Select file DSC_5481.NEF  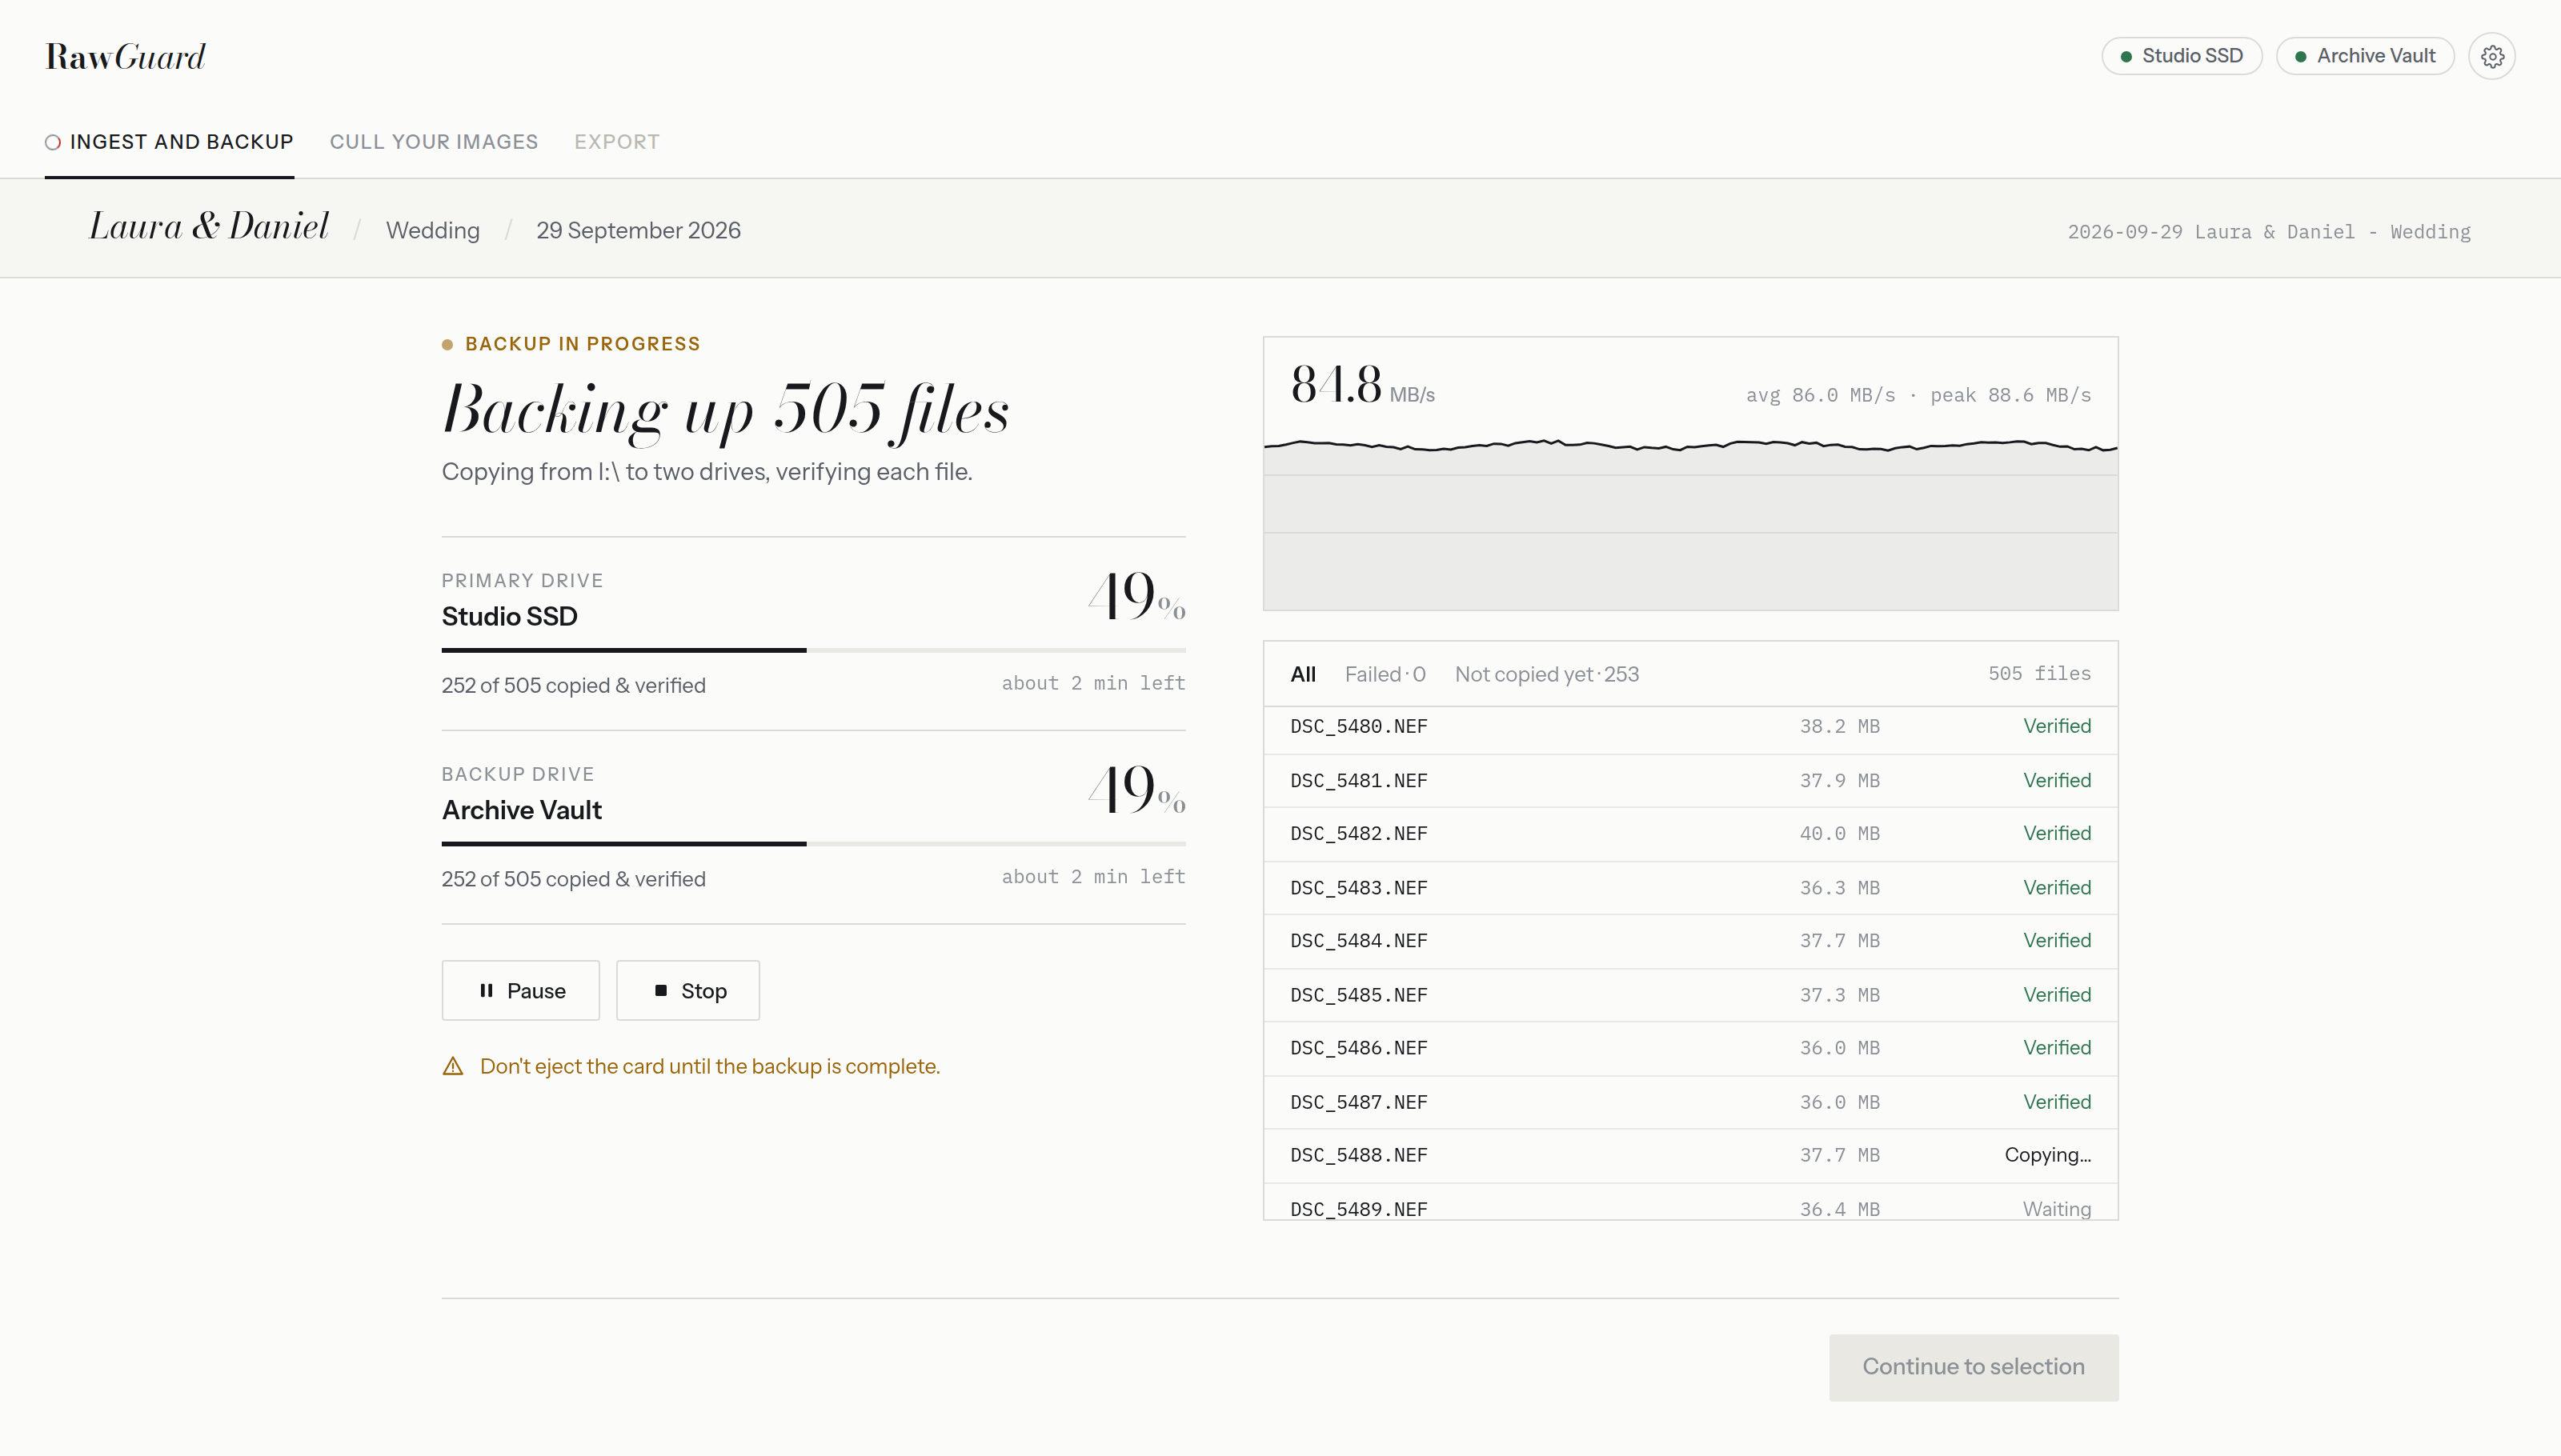point(1689,780)
